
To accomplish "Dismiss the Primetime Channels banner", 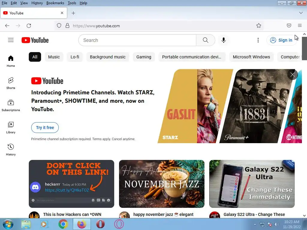I will (x=293, y=75).
